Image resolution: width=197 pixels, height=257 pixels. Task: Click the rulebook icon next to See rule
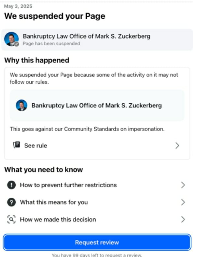16,145
